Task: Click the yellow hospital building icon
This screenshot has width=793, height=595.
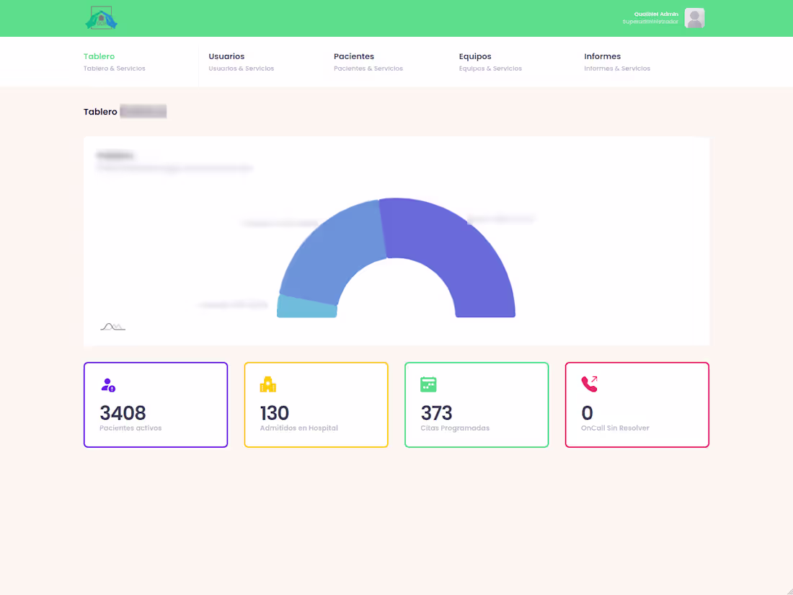Action: pyautogui.click(x=267, y=384)
